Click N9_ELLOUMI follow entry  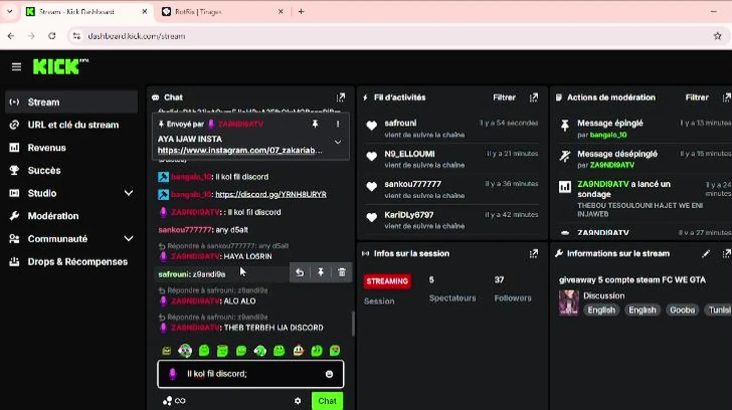451,159
